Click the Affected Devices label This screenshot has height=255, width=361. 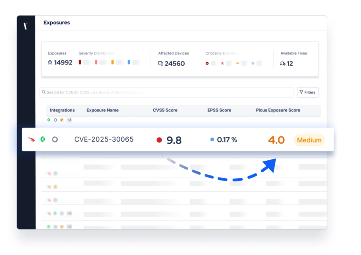(x=174, y=53)
